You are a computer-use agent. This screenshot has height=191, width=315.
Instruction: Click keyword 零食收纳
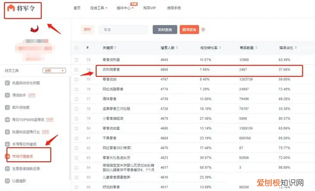pyautogui.click(x=109, y=79)
